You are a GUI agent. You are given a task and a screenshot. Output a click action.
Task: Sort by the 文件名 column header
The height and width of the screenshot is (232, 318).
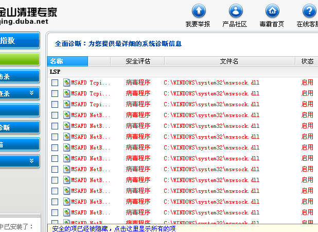tap(229, 61)
